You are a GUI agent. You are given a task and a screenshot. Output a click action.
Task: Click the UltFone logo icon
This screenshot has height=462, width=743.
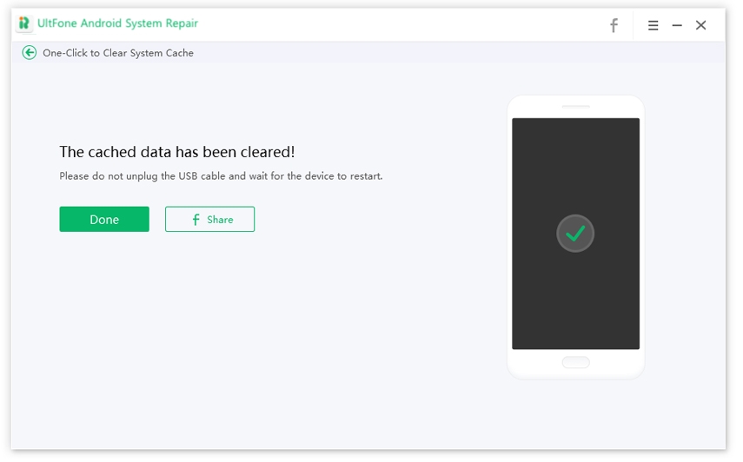pyautogui.click(x=24, y=23)
